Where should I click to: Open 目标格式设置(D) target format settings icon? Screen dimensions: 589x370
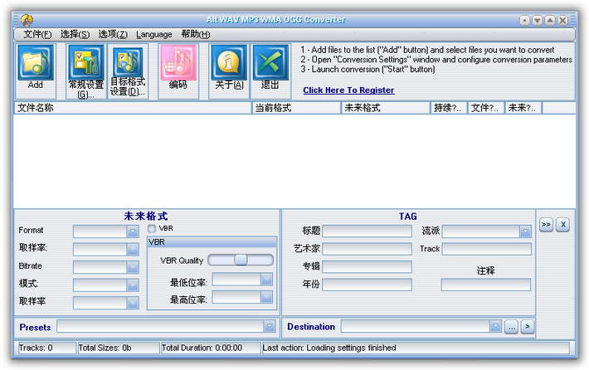[128, 61]
